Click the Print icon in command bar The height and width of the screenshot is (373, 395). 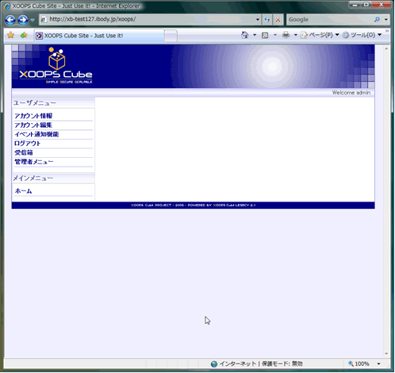coord(286,35)
